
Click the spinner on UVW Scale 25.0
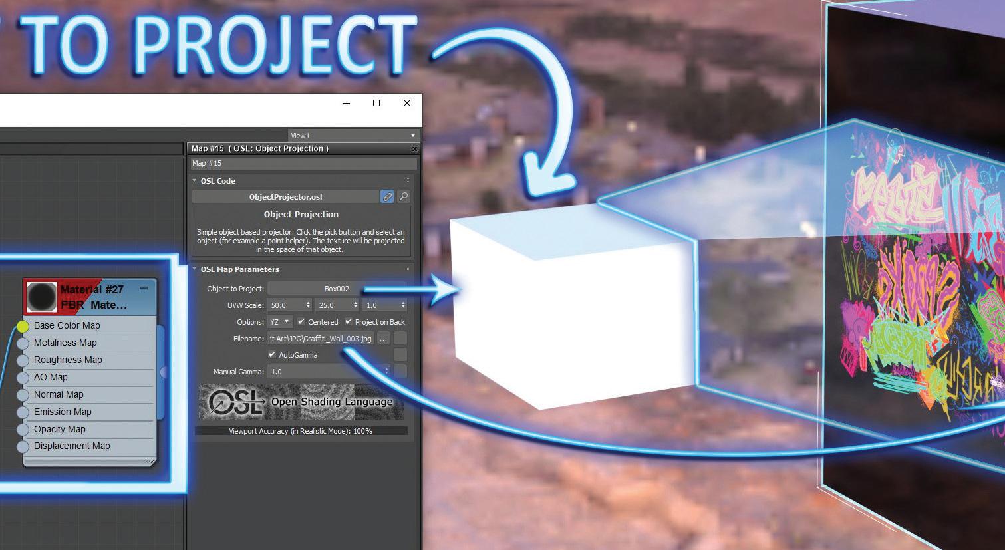355,305
